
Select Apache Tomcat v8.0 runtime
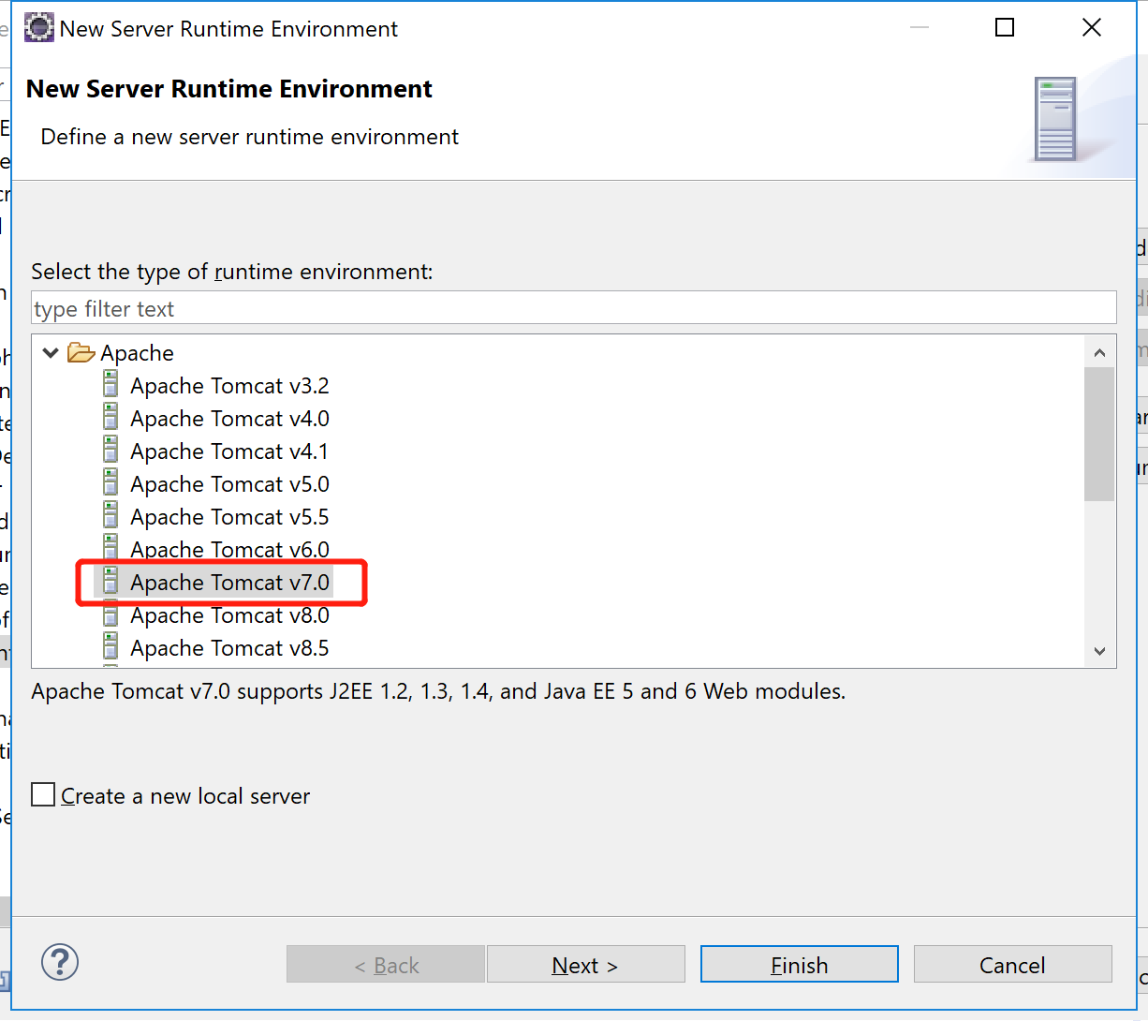point(229,615)
